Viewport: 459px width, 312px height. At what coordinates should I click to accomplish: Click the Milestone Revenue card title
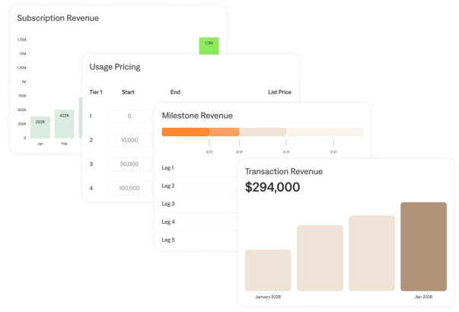[x=197, y=116]
